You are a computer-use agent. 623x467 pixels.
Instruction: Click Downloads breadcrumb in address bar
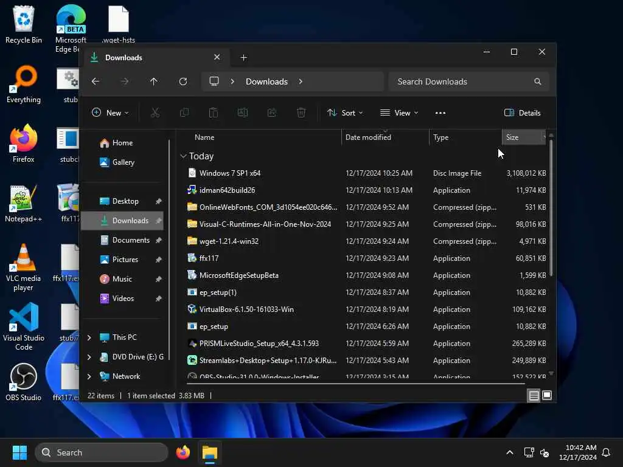pyautogui.click(x=266, y=81)
